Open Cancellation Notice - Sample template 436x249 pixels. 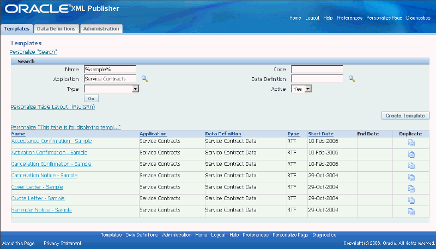[x=44, y=175]
